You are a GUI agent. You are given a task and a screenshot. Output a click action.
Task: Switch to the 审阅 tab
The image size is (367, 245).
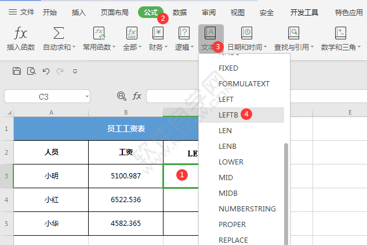(x=209, y=12)
